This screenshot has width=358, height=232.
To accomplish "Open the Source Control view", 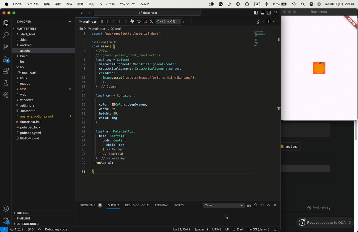I will (x=6, y=47).
